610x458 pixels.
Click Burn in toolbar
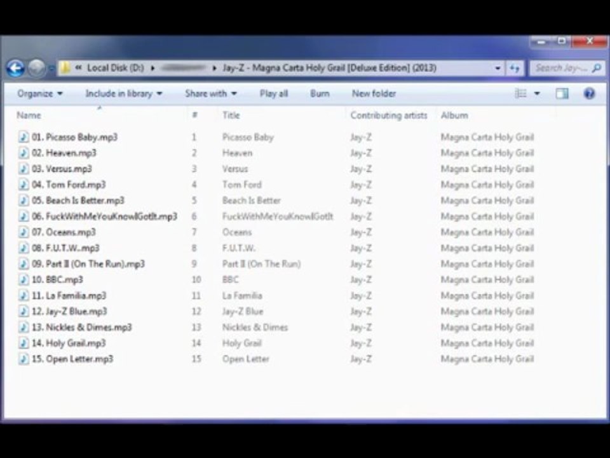[320, 94]
